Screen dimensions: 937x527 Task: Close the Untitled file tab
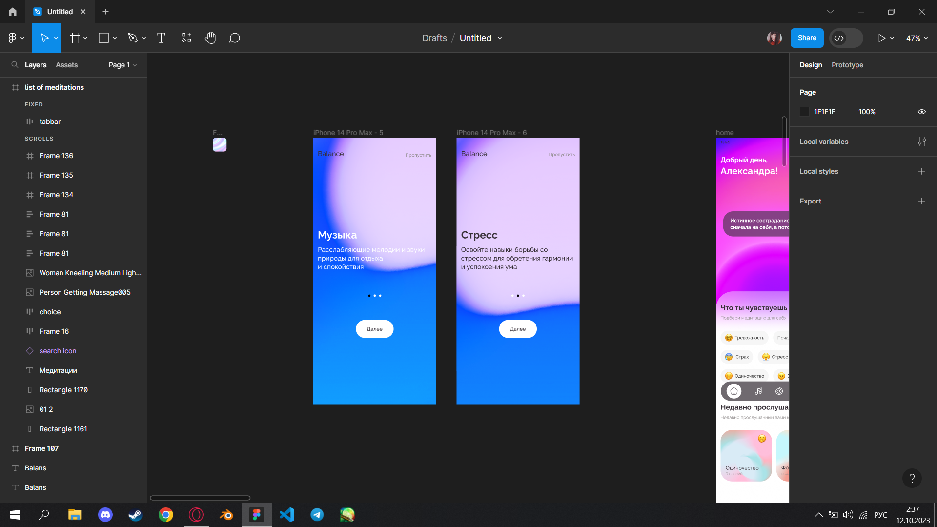click(83, 12)
